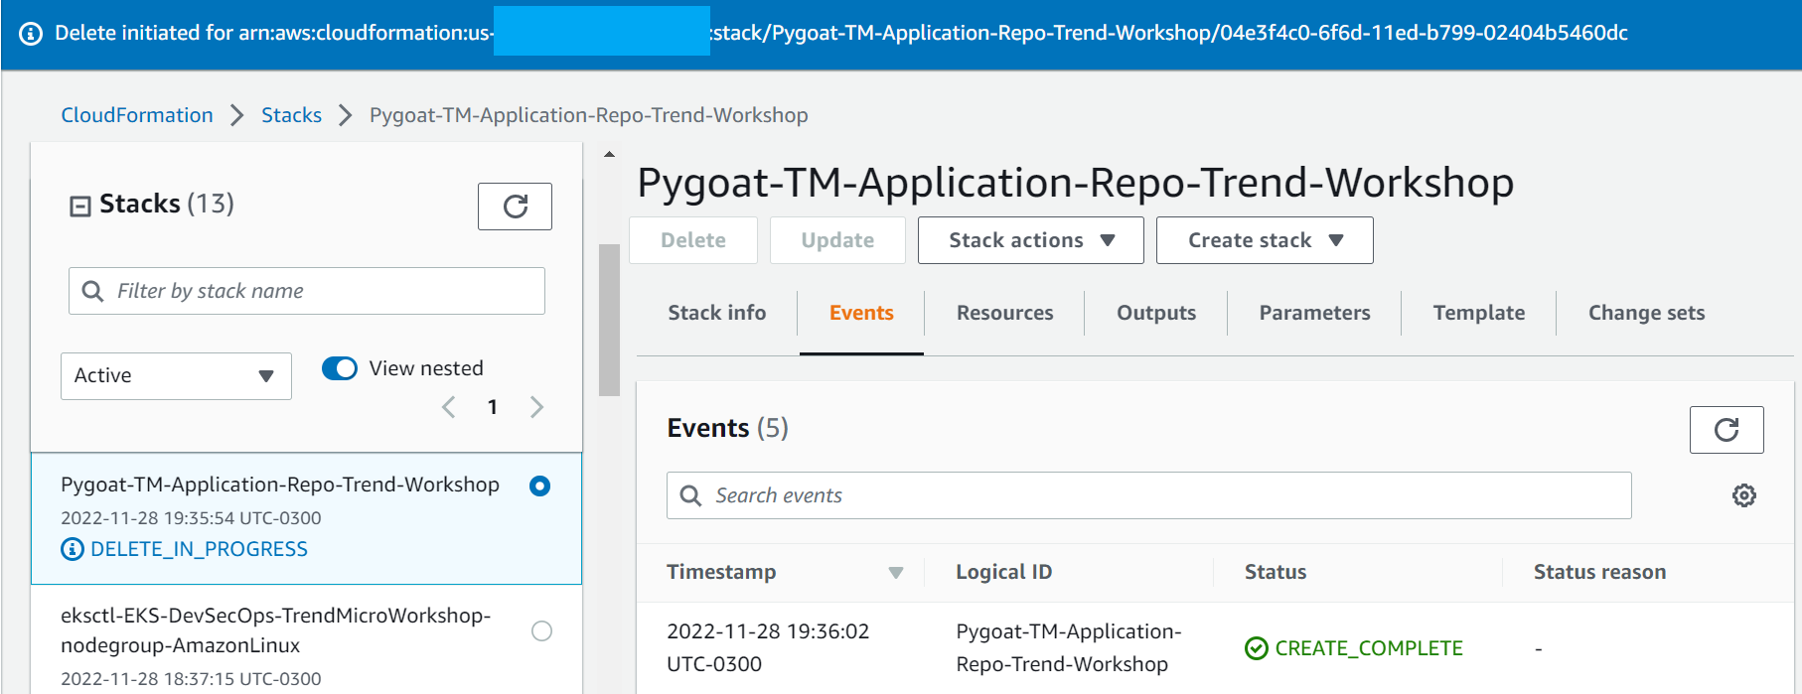Click CREATE_COMPLETE status text in events row
The width and height of the screenshot is (1802, 694).
coord(1369,648)
